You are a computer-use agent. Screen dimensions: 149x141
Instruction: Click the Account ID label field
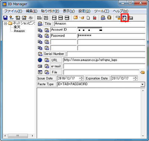(x=64, y=30)
